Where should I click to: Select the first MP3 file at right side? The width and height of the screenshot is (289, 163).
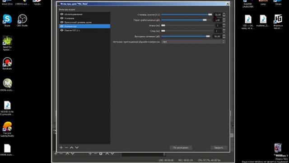click(x=248, y=22)
